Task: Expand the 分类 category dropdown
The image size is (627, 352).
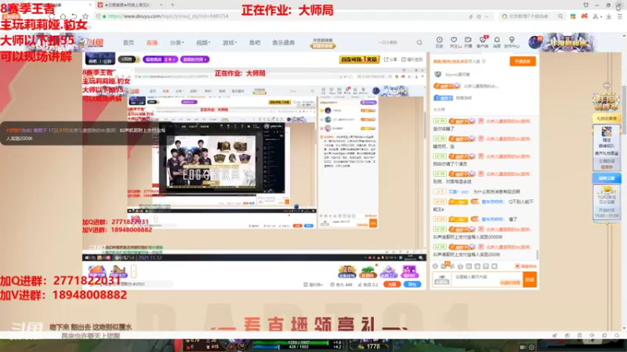Action: (176, 43)
